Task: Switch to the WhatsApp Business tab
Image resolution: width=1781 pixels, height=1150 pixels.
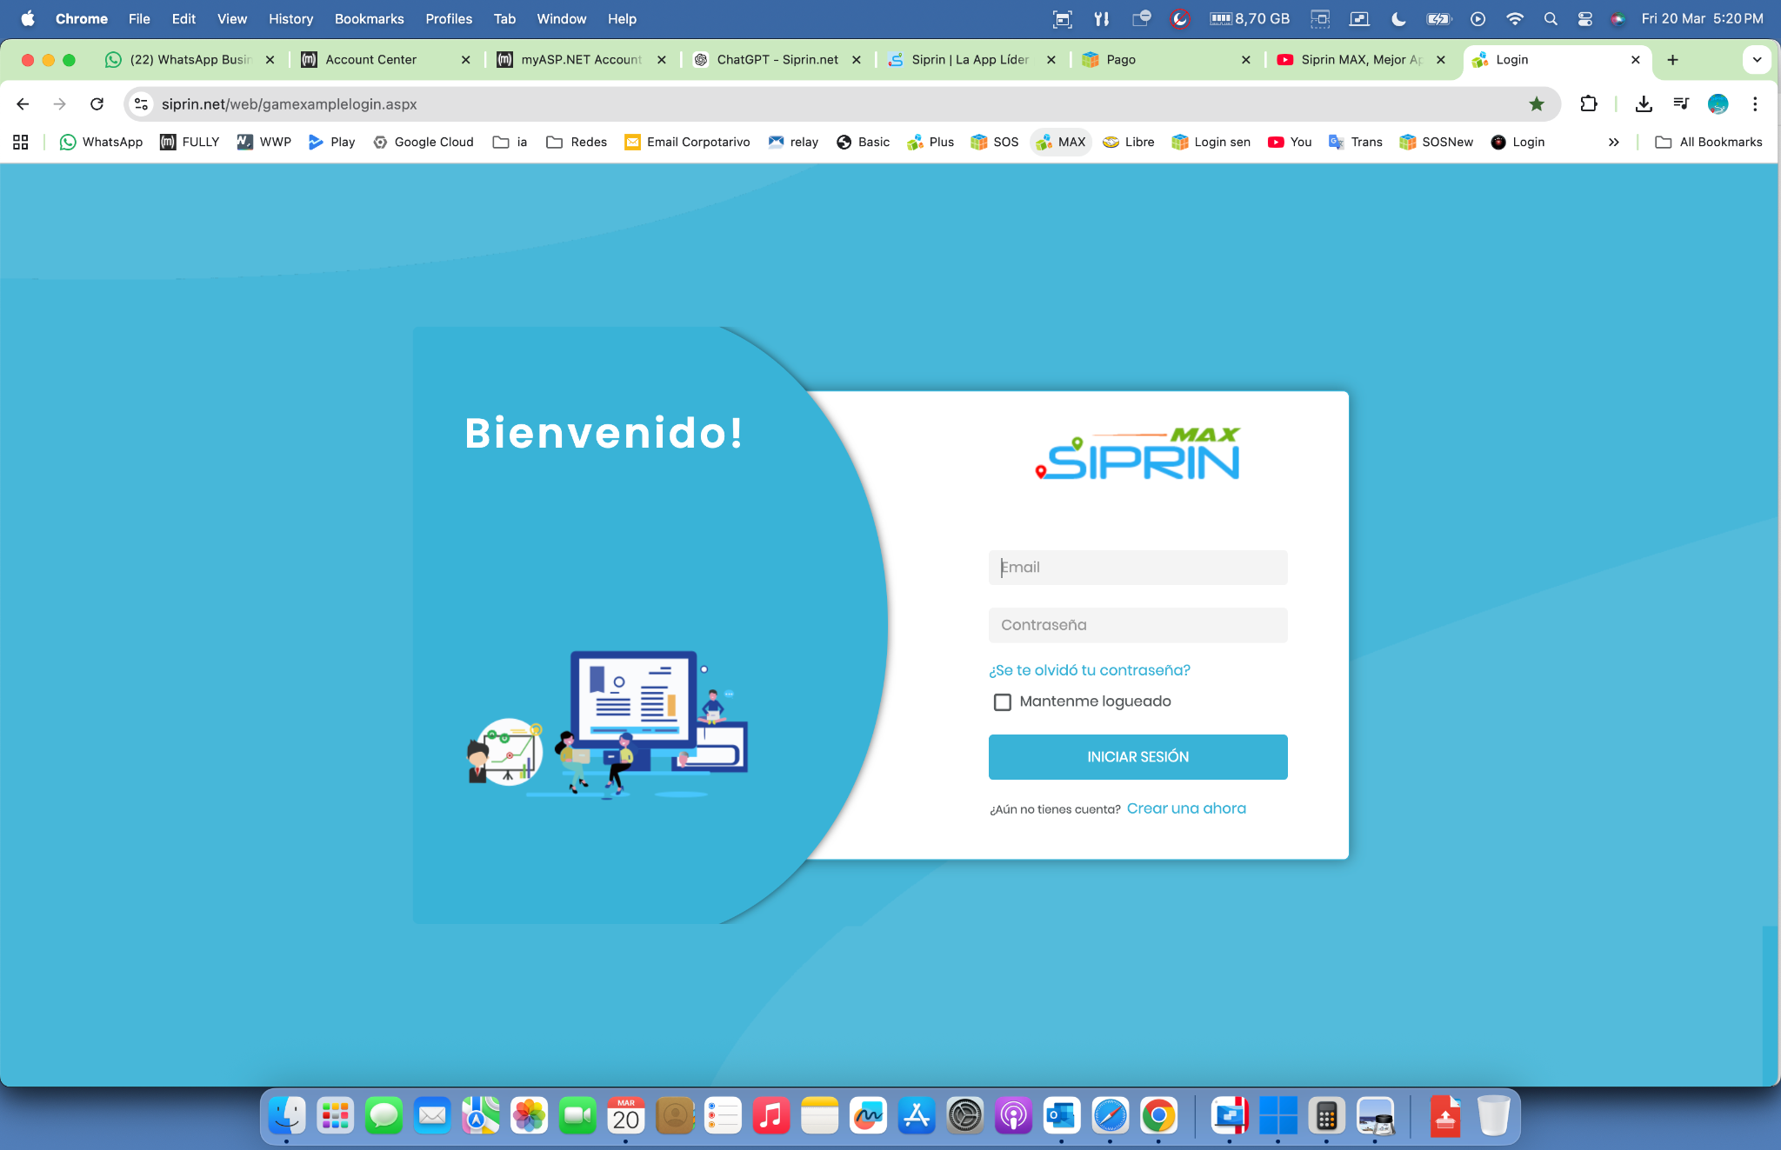Action: click(190, 60)
